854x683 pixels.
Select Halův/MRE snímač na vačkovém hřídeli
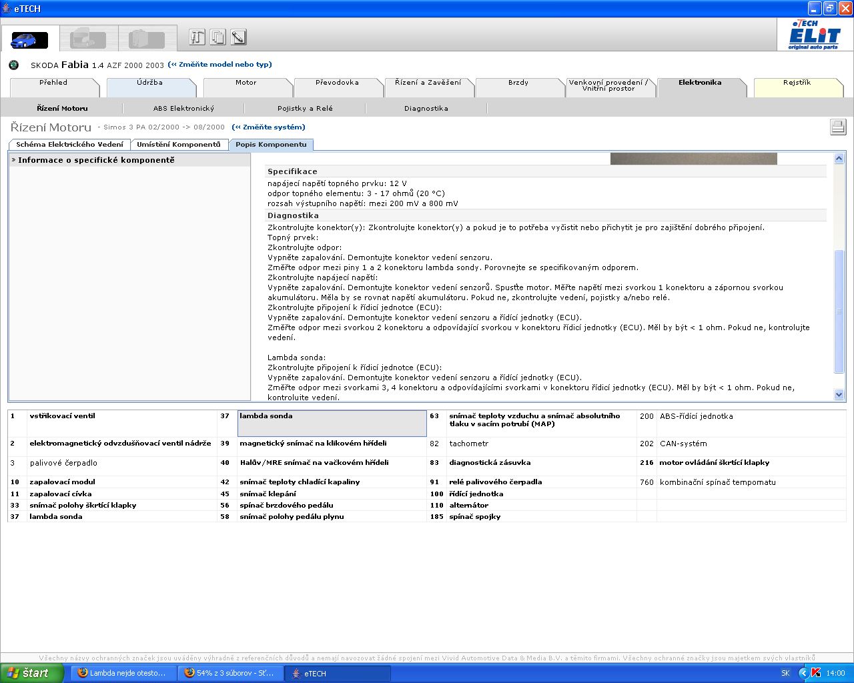click(x=314, y=462)
